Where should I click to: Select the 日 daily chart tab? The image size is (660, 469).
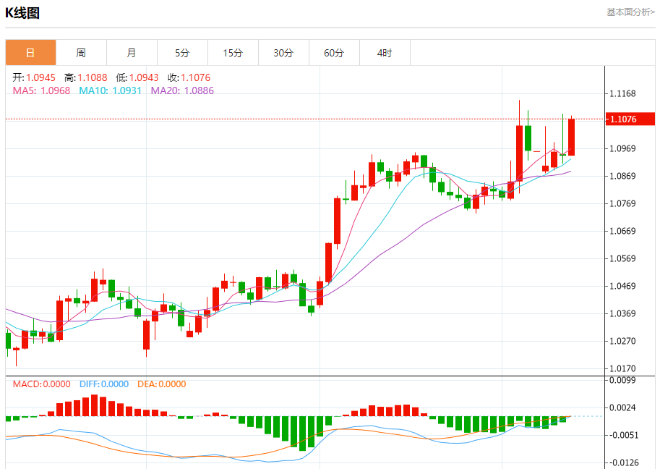click(31, 53)
